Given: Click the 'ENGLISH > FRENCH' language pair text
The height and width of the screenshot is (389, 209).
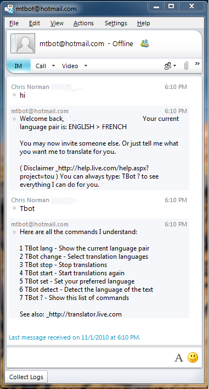Looking at the screenshot, I should [x=98, y=127].
